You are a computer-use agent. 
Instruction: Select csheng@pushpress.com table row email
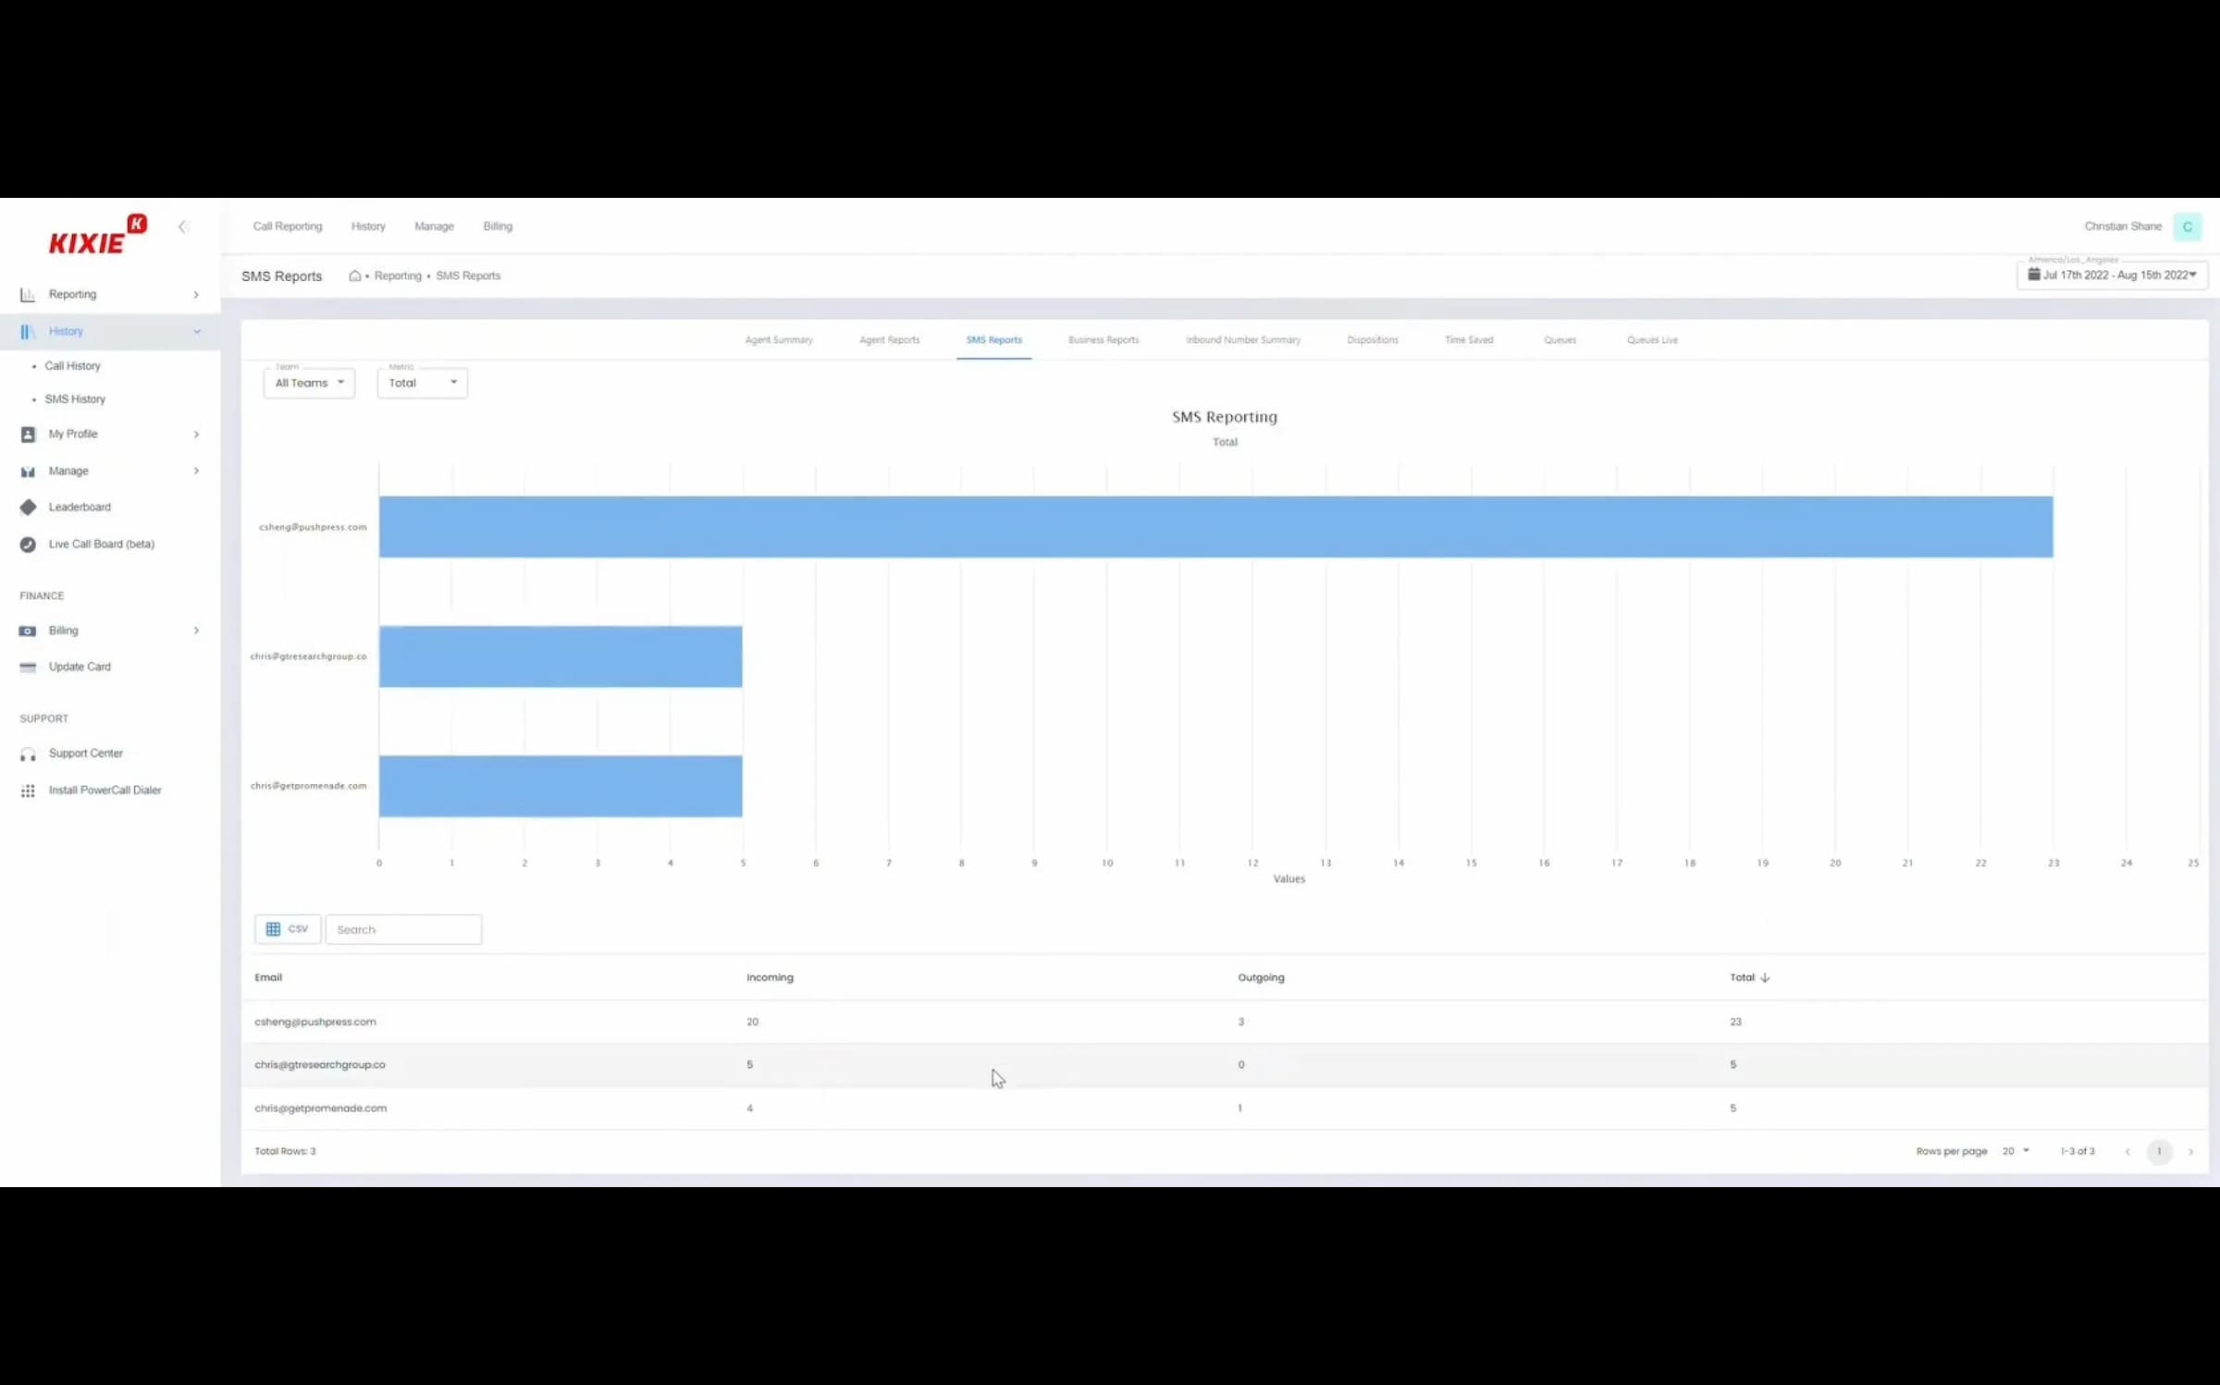tap(315, 1022)
